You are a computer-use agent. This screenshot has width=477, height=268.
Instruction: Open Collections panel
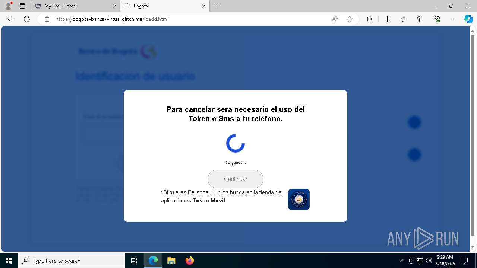pyautogui.click(x=420, y=19)
